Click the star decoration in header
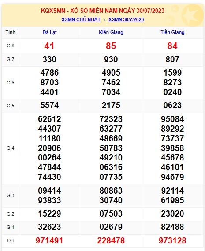The height and width of the screenshot is (251, 205). [x=192, y=15]
